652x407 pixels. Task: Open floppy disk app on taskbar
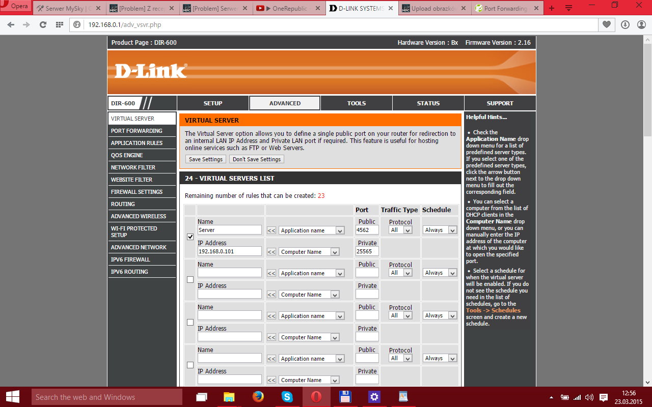[345, 397]
